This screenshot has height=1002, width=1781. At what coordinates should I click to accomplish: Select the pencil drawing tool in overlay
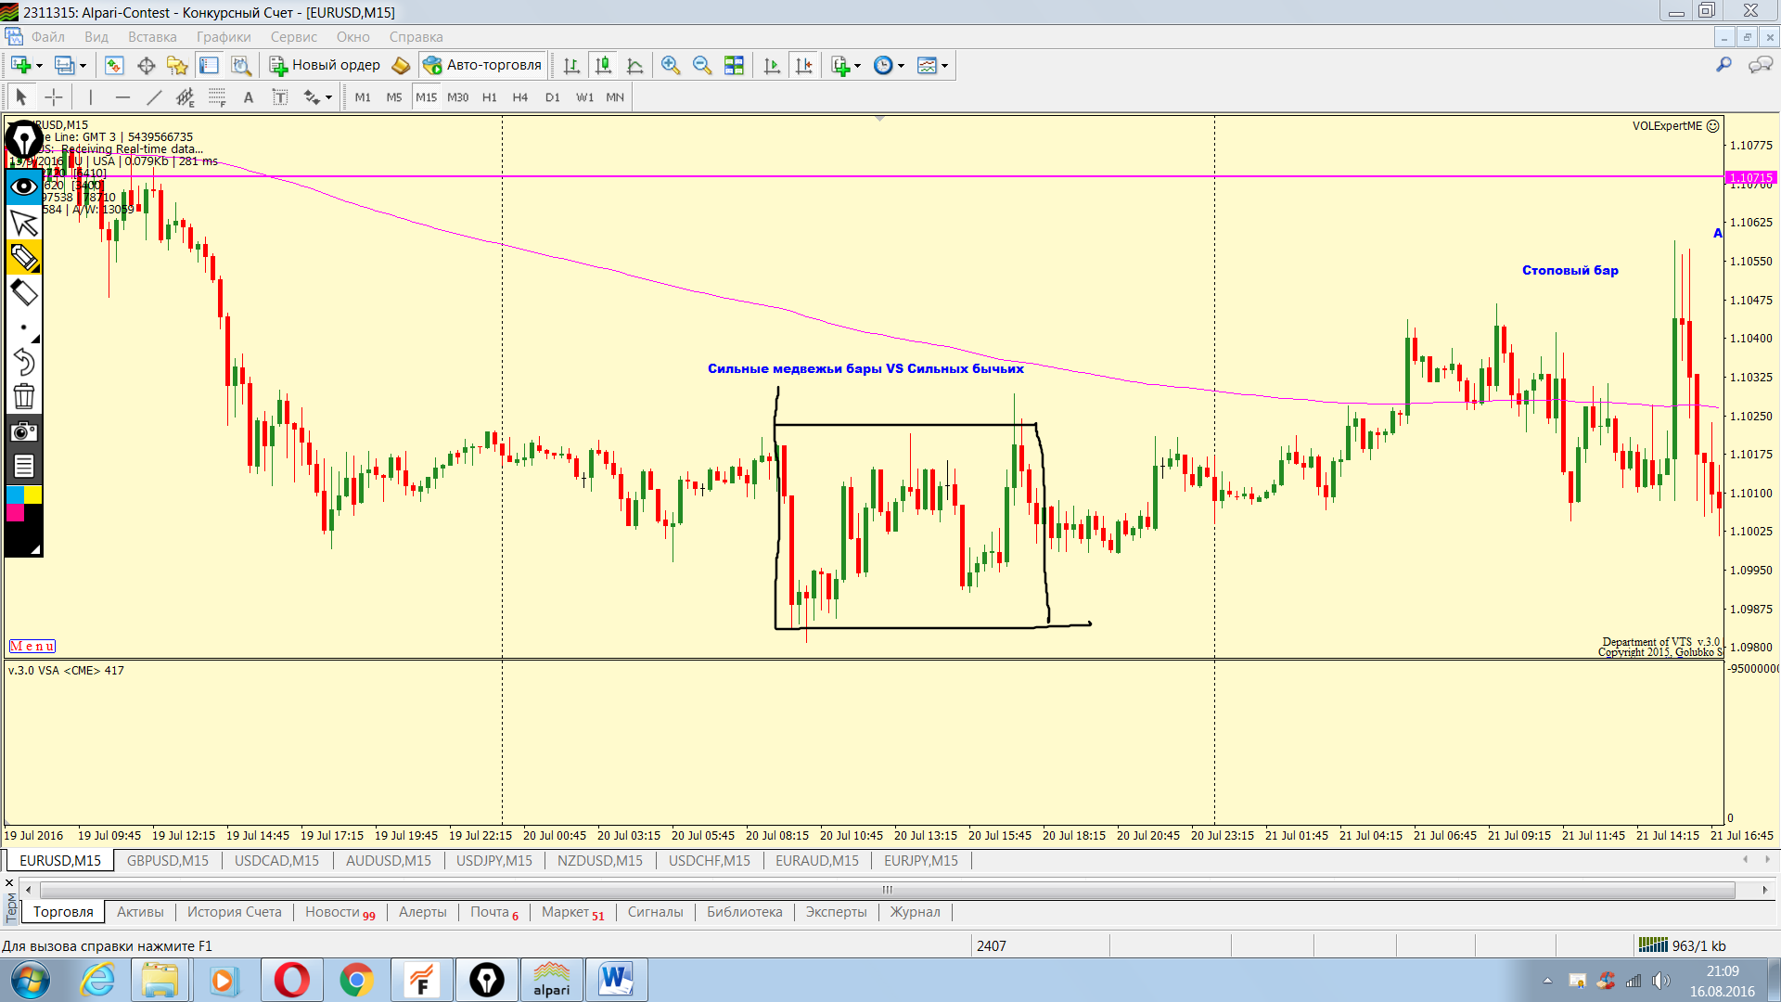(x=23, y=257)
